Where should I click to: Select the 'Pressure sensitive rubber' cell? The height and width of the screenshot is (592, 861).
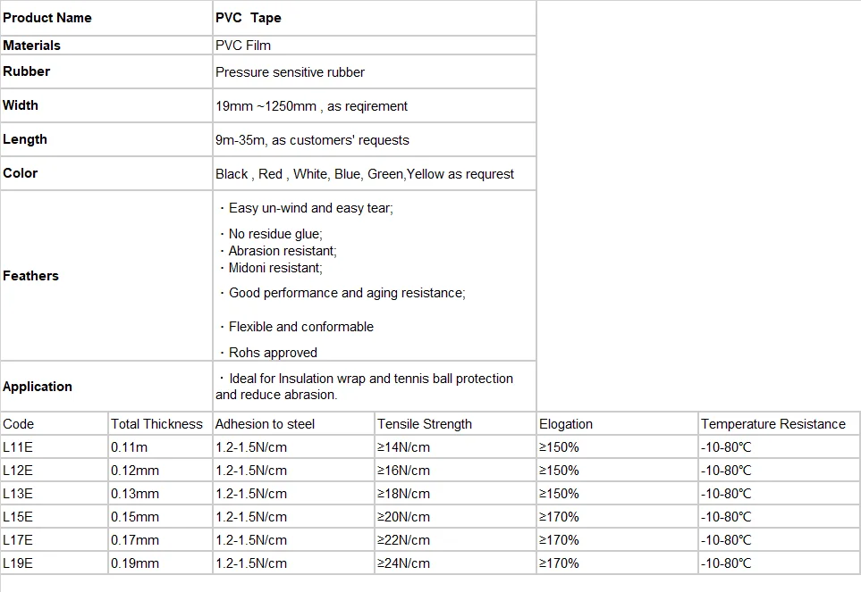(x=291, y=72)
